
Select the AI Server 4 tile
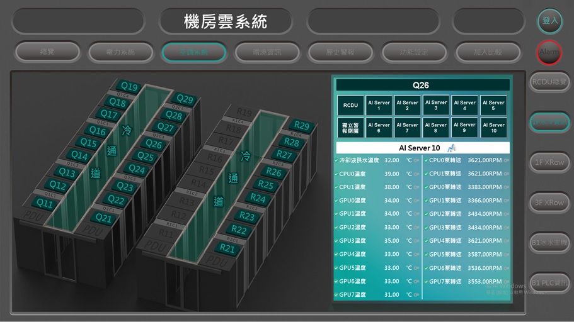(x=464, y=105)
